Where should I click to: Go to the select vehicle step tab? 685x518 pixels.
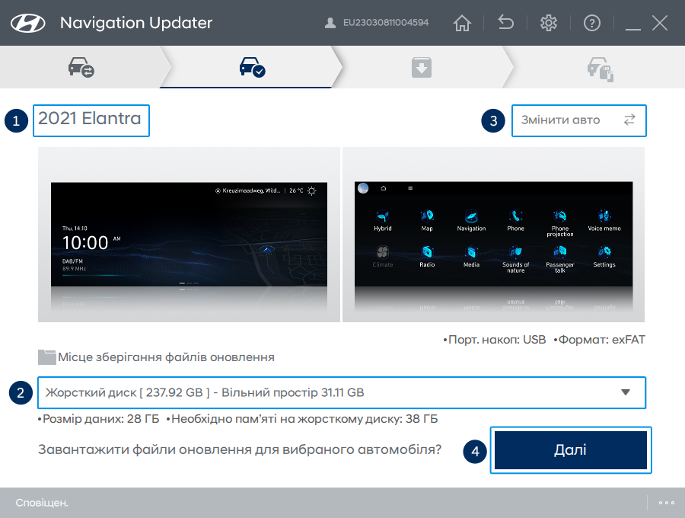tap(81, 67)
